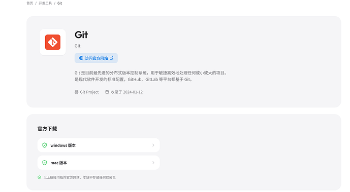This screenshot has width=350, height=192.
Task: Click the green shield icon beside windows 版本
Action: pos(45,145)
